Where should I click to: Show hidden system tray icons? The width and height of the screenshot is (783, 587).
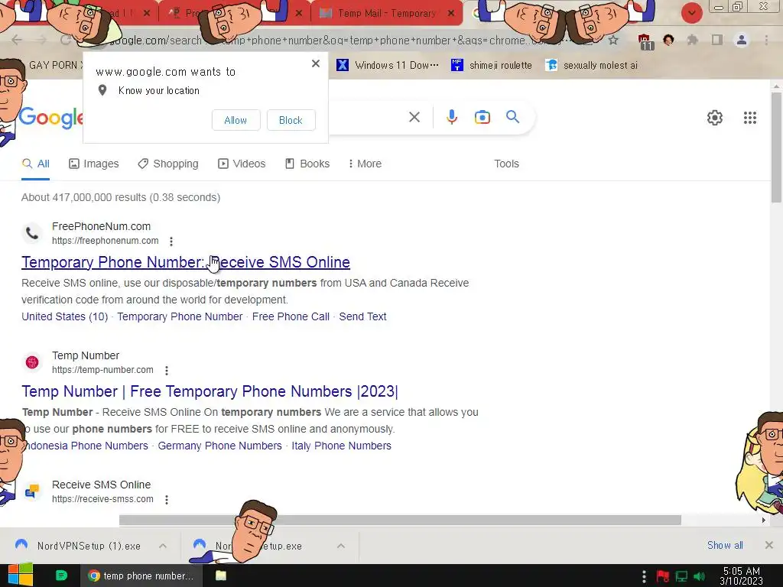[x=644, y=576]
